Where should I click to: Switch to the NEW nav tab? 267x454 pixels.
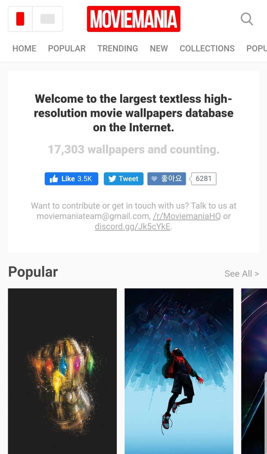coord(159,49)
